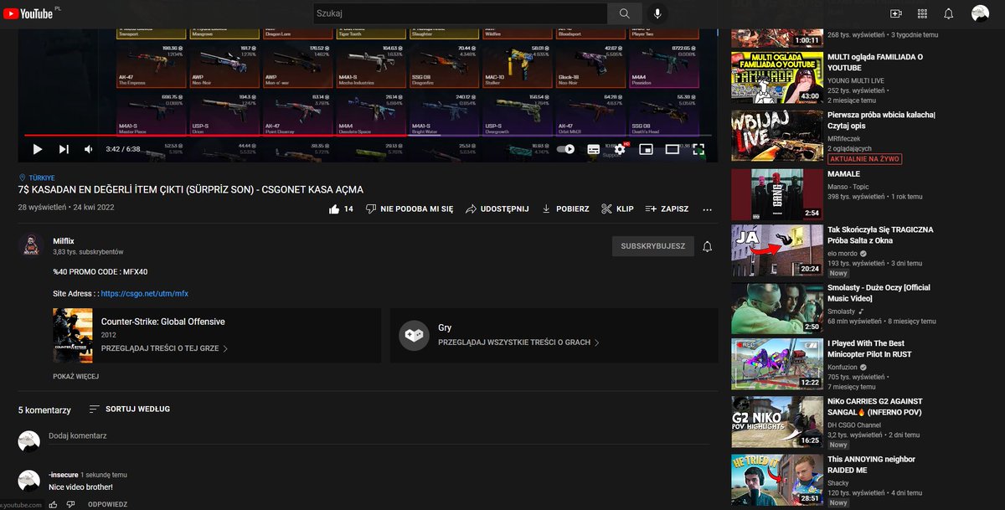The height and width of the screenshot is (510, 1005).
Task: Expand PRZEGLĄDAJ WSZYSTKIE TREŚCI O GRACH
Action: click(519, 343)
